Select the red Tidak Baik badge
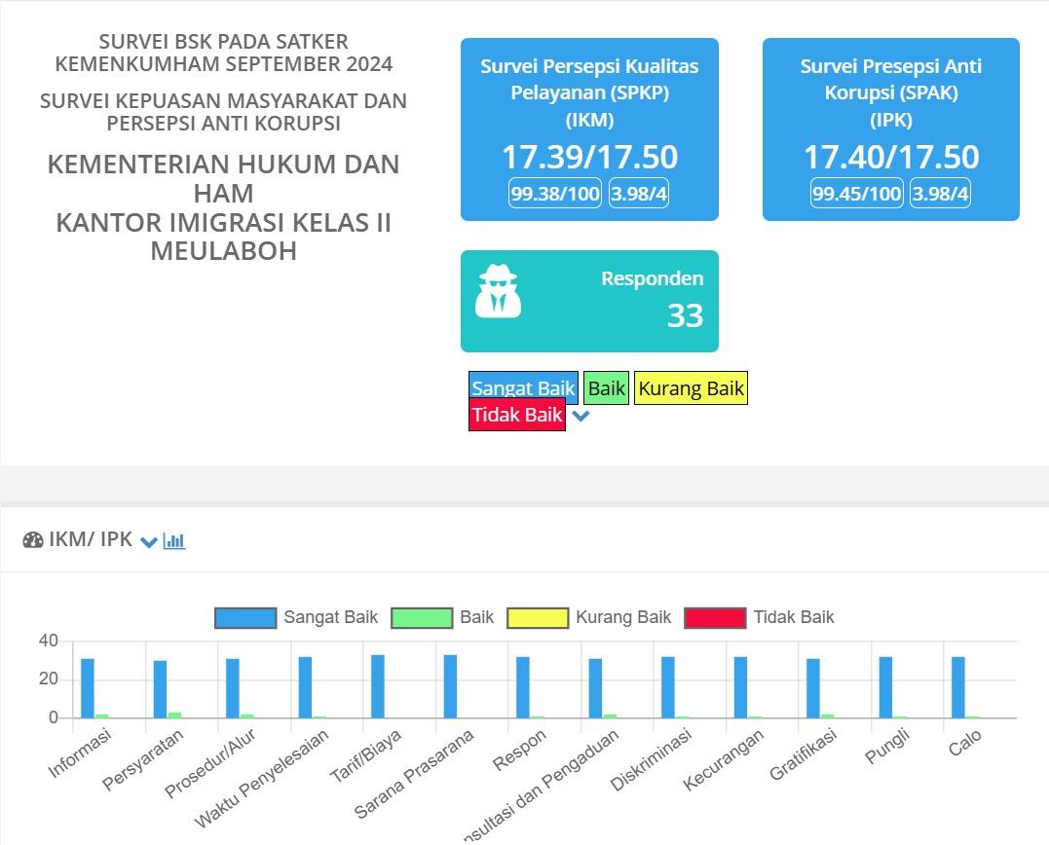1049x845 pixels. click(517, 415)
